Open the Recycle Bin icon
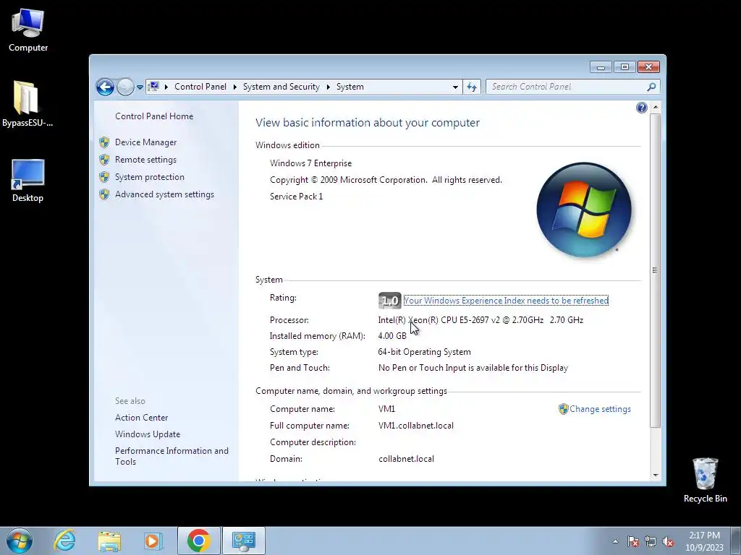Viewport: 741px width, 555px height. coord(705,480)
